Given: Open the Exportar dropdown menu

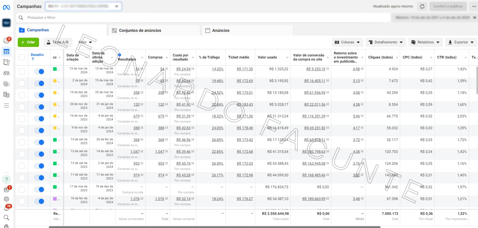Looking at the screenshot, I should click(461, 42).
